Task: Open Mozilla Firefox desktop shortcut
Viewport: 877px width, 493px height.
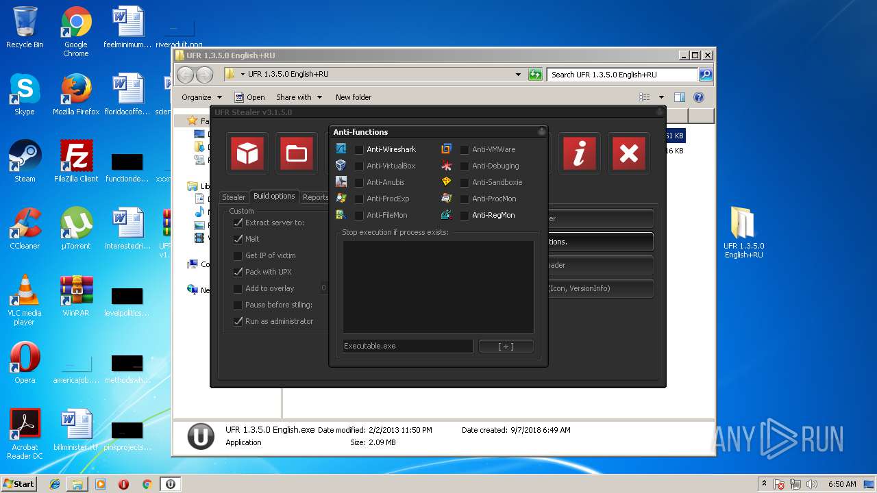Action: (76, 95)
